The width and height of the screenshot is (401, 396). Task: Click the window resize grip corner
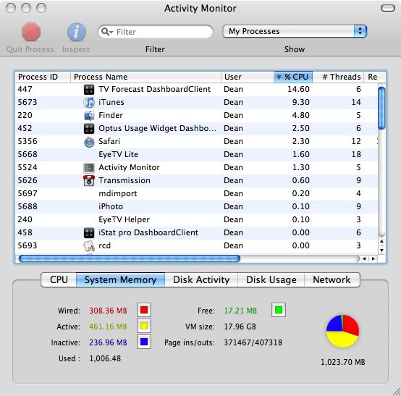point(397,392)
